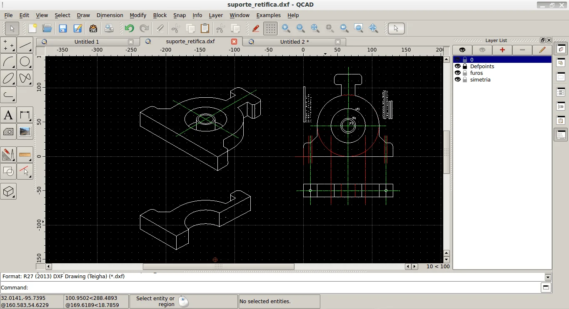Float the Layer List panel
569x309 pixels.
tap(543, 40)
